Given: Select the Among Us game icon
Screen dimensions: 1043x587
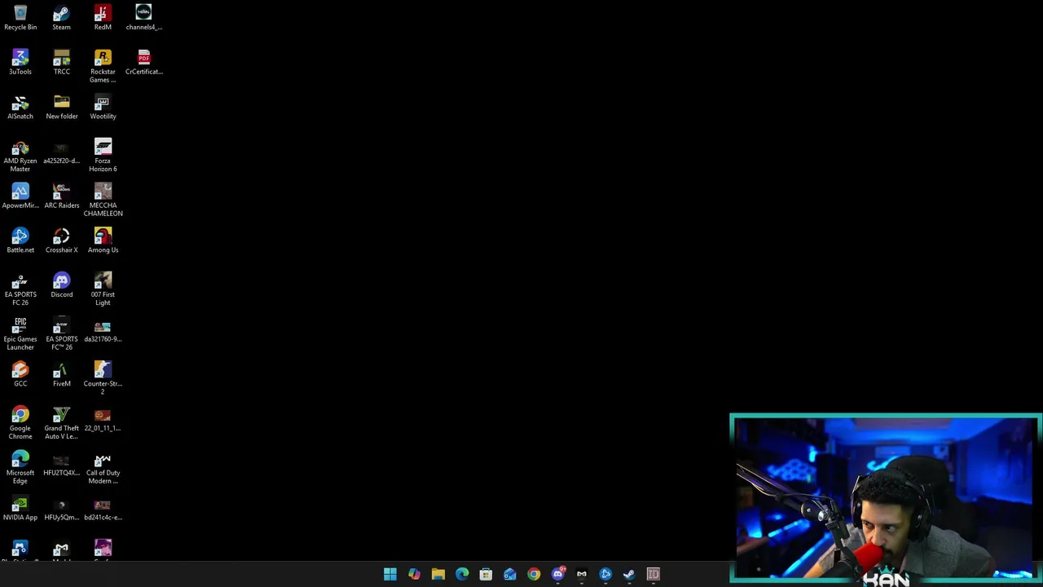Looking at the screenshot, I should click(103, 241).
